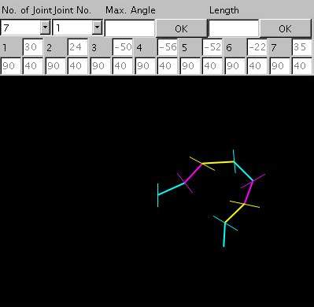Select joint 5 angle field showing -52
Screen dimensions: 314x307
point(212,47)
